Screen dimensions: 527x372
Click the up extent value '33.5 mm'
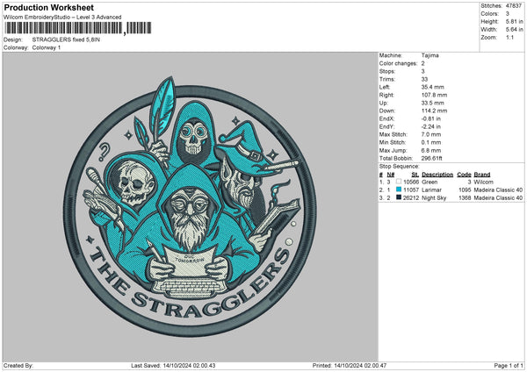[432, 103]
